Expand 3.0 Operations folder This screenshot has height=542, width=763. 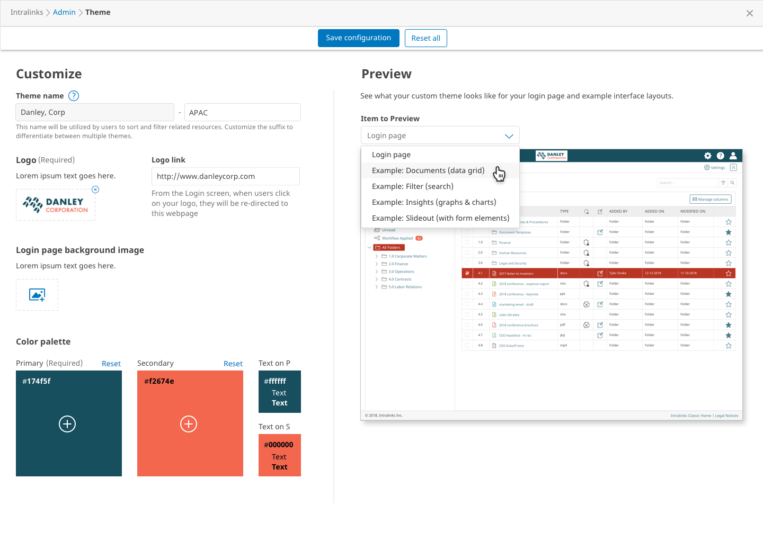click(x=377, y=272)
